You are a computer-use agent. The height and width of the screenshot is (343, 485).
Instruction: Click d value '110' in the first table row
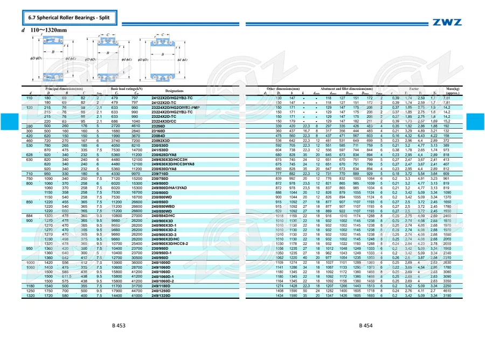click(x=30, y=98)
